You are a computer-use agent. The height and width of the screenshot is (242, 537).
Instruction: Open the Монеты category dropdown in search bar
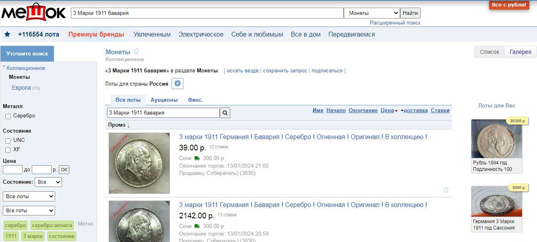point(372,13)
